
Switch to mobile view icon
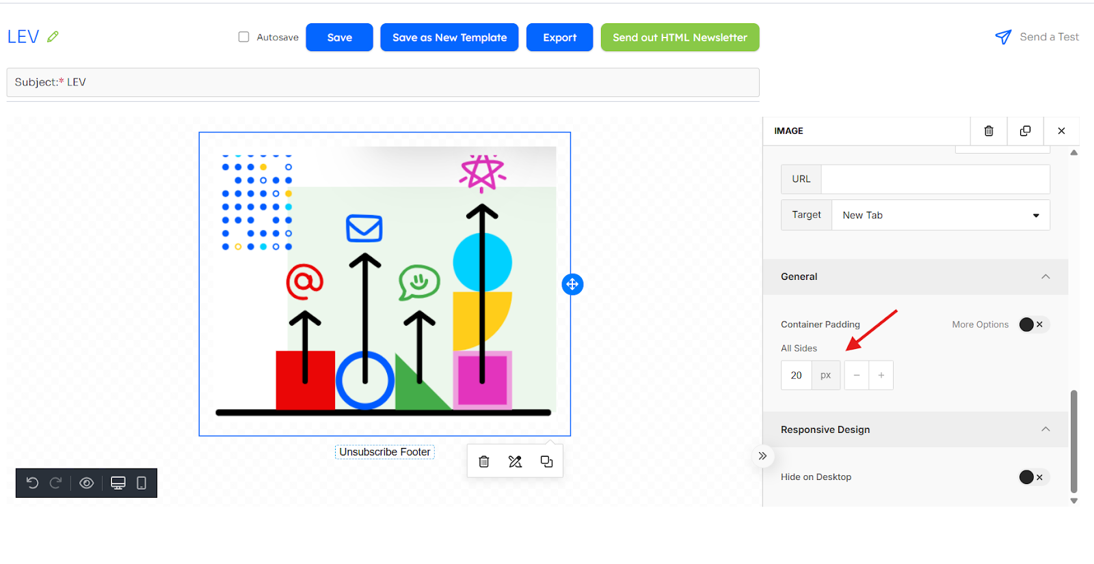coord(142,483)
